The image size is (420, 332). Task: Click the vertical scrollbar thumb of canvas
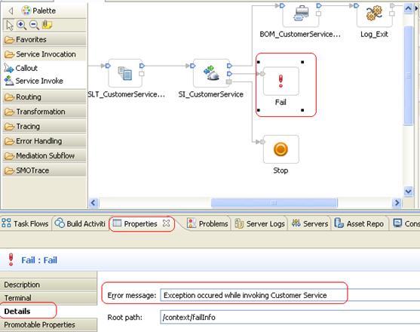coord(408,75)
